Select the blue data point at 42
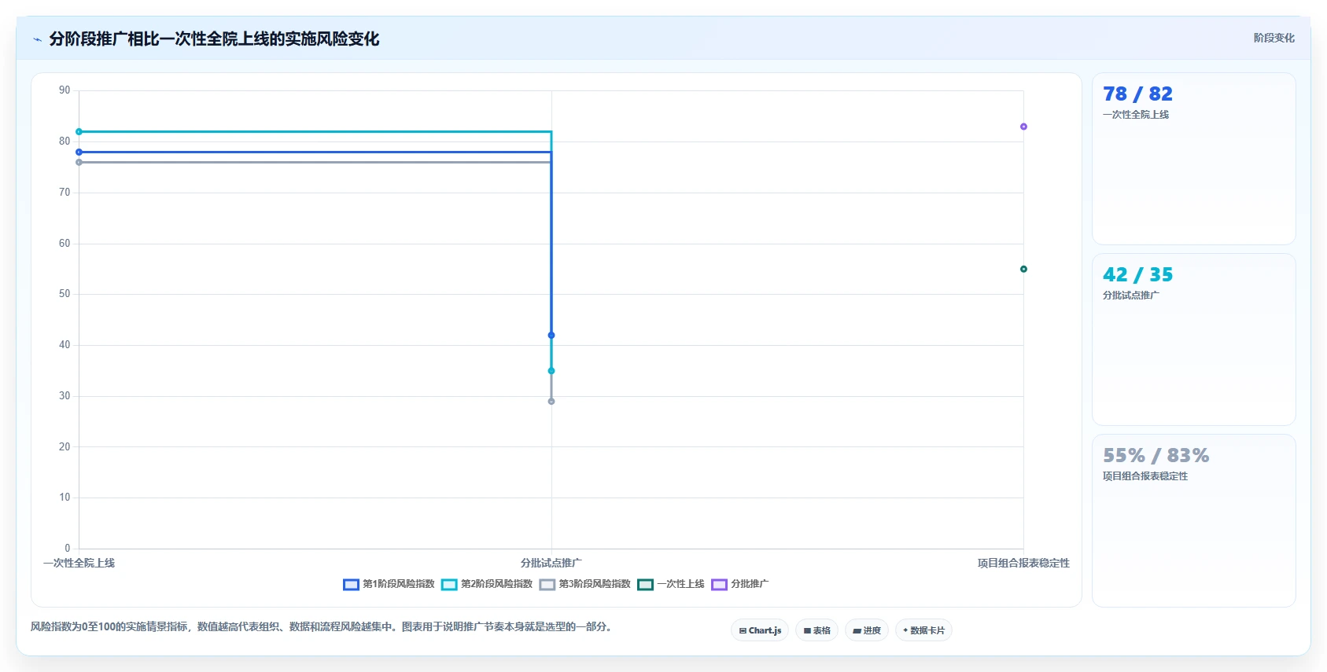The height and width of the screenshot is (672, 1327). click(x=551, y=336)
